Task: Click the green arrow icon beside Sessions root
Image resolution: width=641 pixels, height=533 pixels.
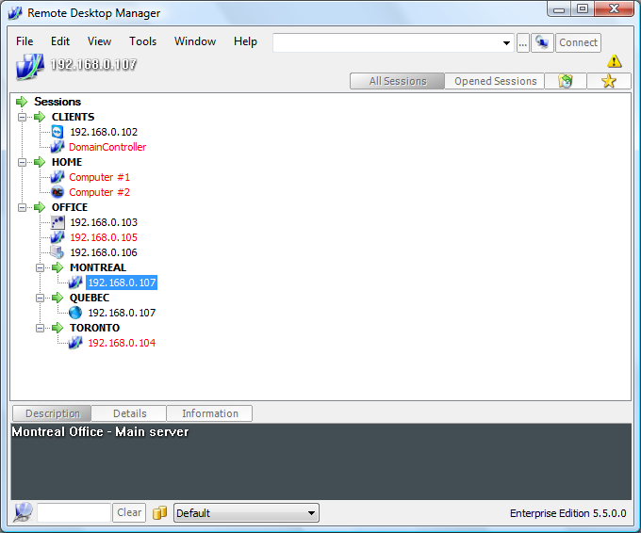Action: tap(22, 102)
